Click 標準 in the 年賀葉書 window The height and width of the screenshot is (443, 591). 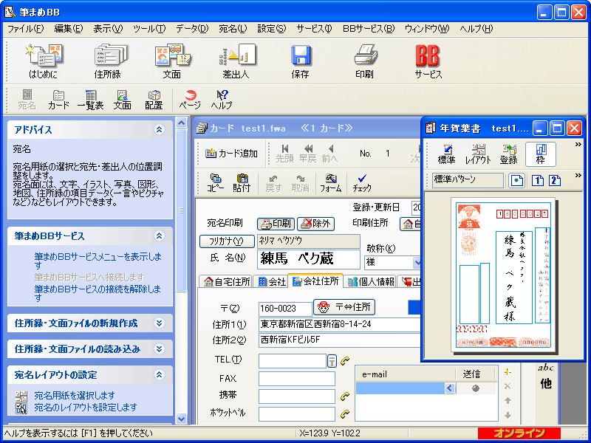pyautogui.click(x=446, y=154)
